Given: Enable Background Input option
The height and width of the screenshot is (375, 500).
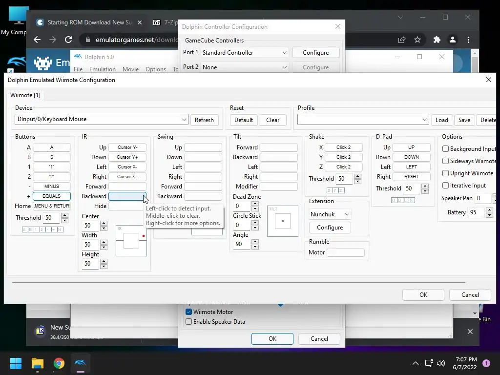Looking at the screenshot, I should click(x=445, y=149).
